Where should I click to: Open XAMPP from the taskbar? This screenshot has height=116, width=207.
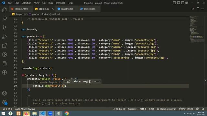coord(18,113)
